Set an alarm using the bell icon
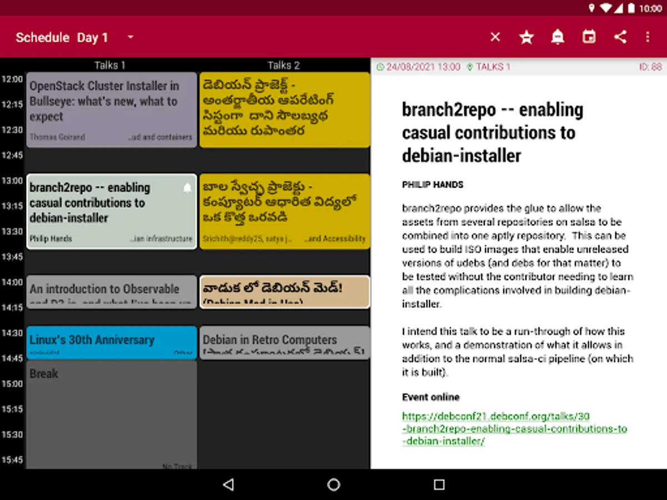 pos(558,37)
